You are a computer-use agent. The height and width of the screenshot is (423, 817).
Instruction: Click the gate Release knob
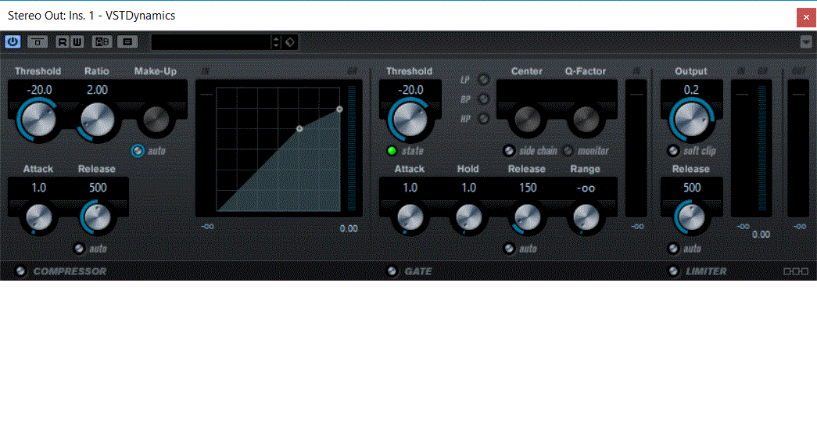pos(527,217)
